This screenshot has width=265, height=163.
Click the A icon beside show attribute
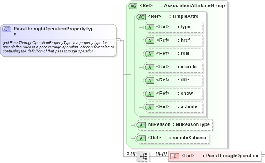point(149,94)
